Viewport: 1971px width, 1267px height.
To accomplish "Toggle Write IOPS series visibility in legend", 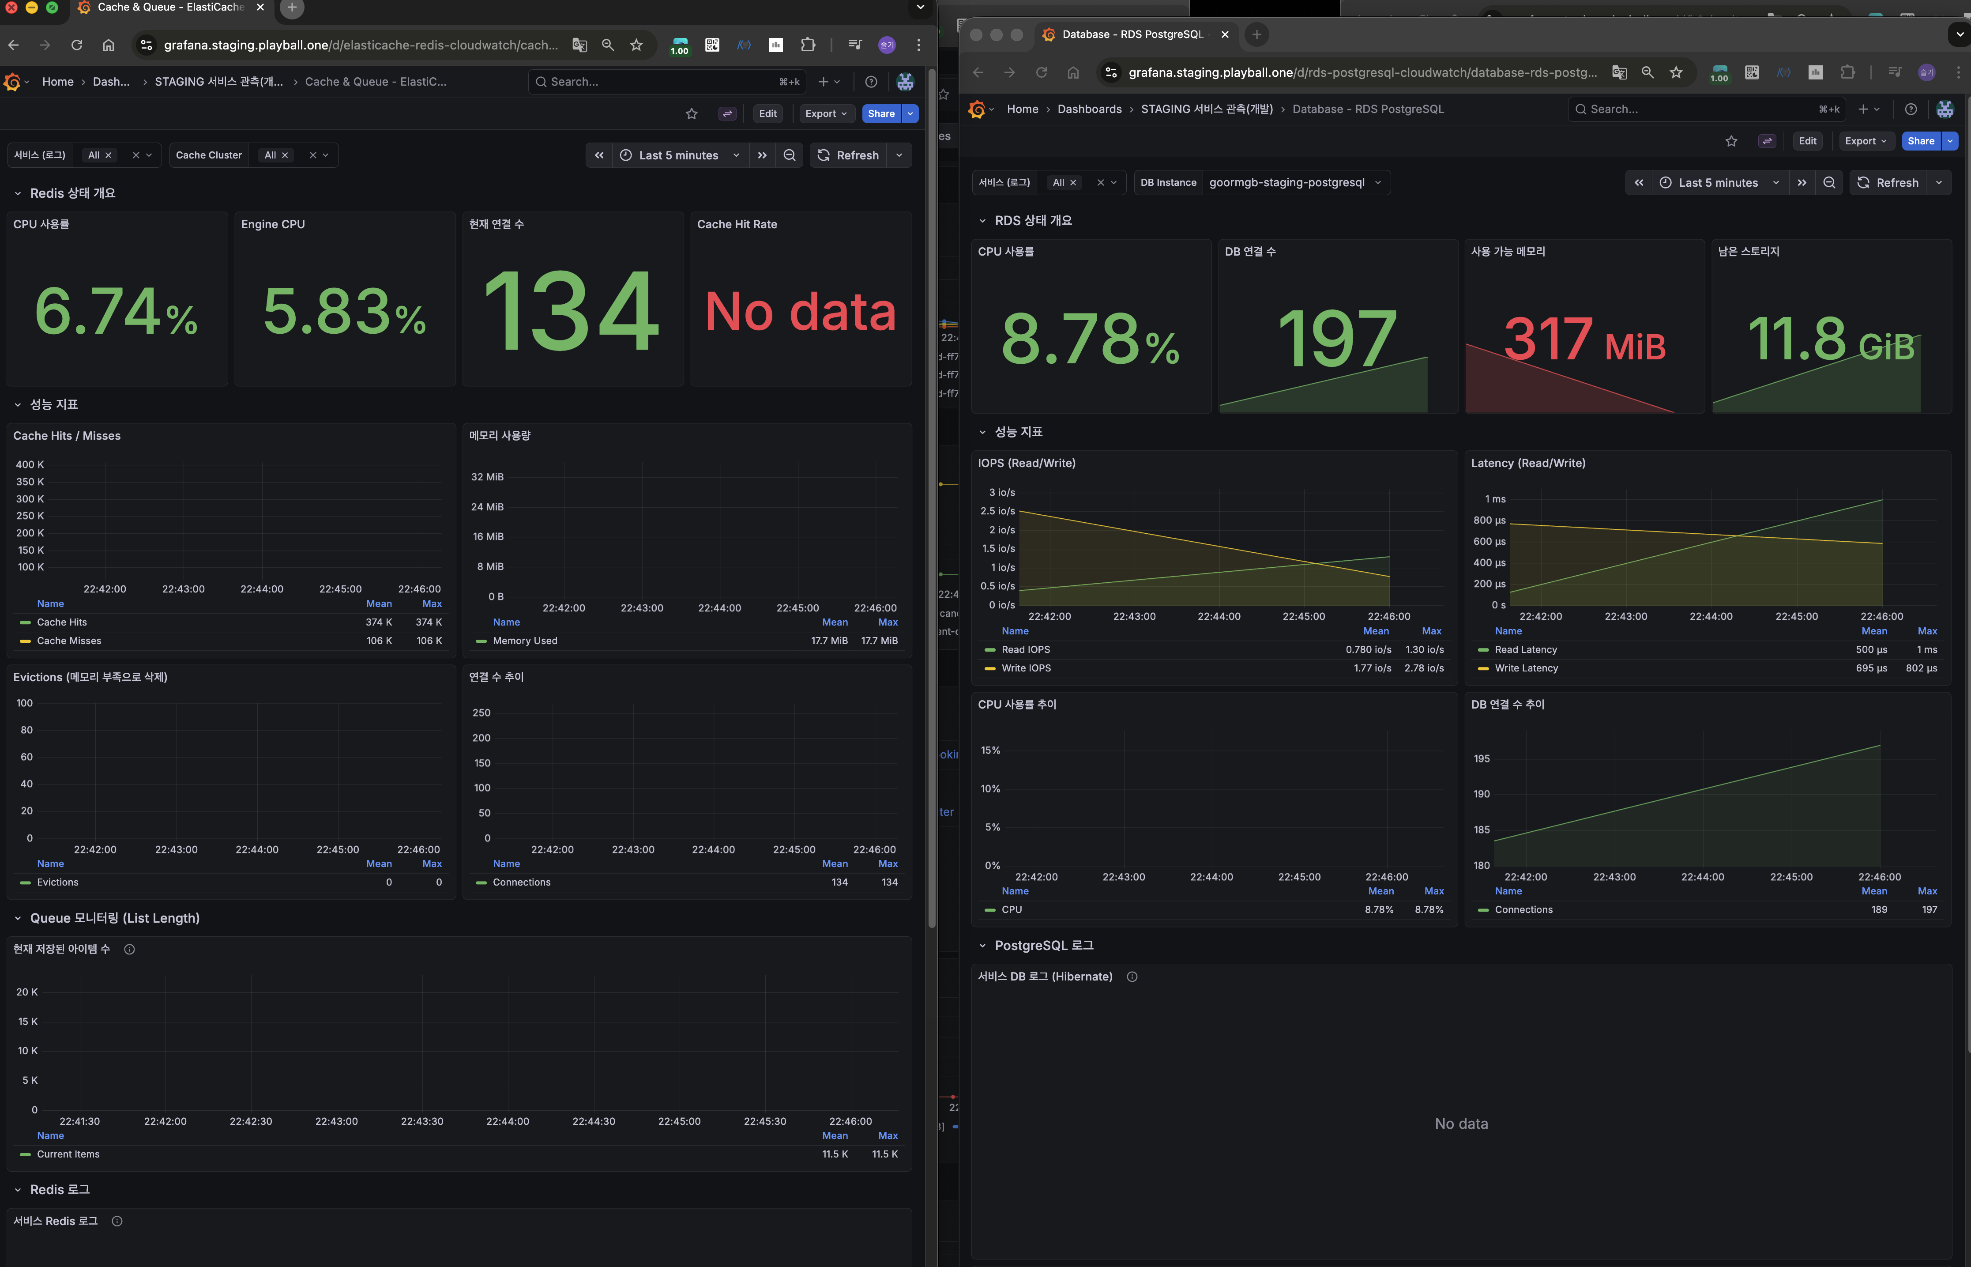I will (x=1025, y=668).
